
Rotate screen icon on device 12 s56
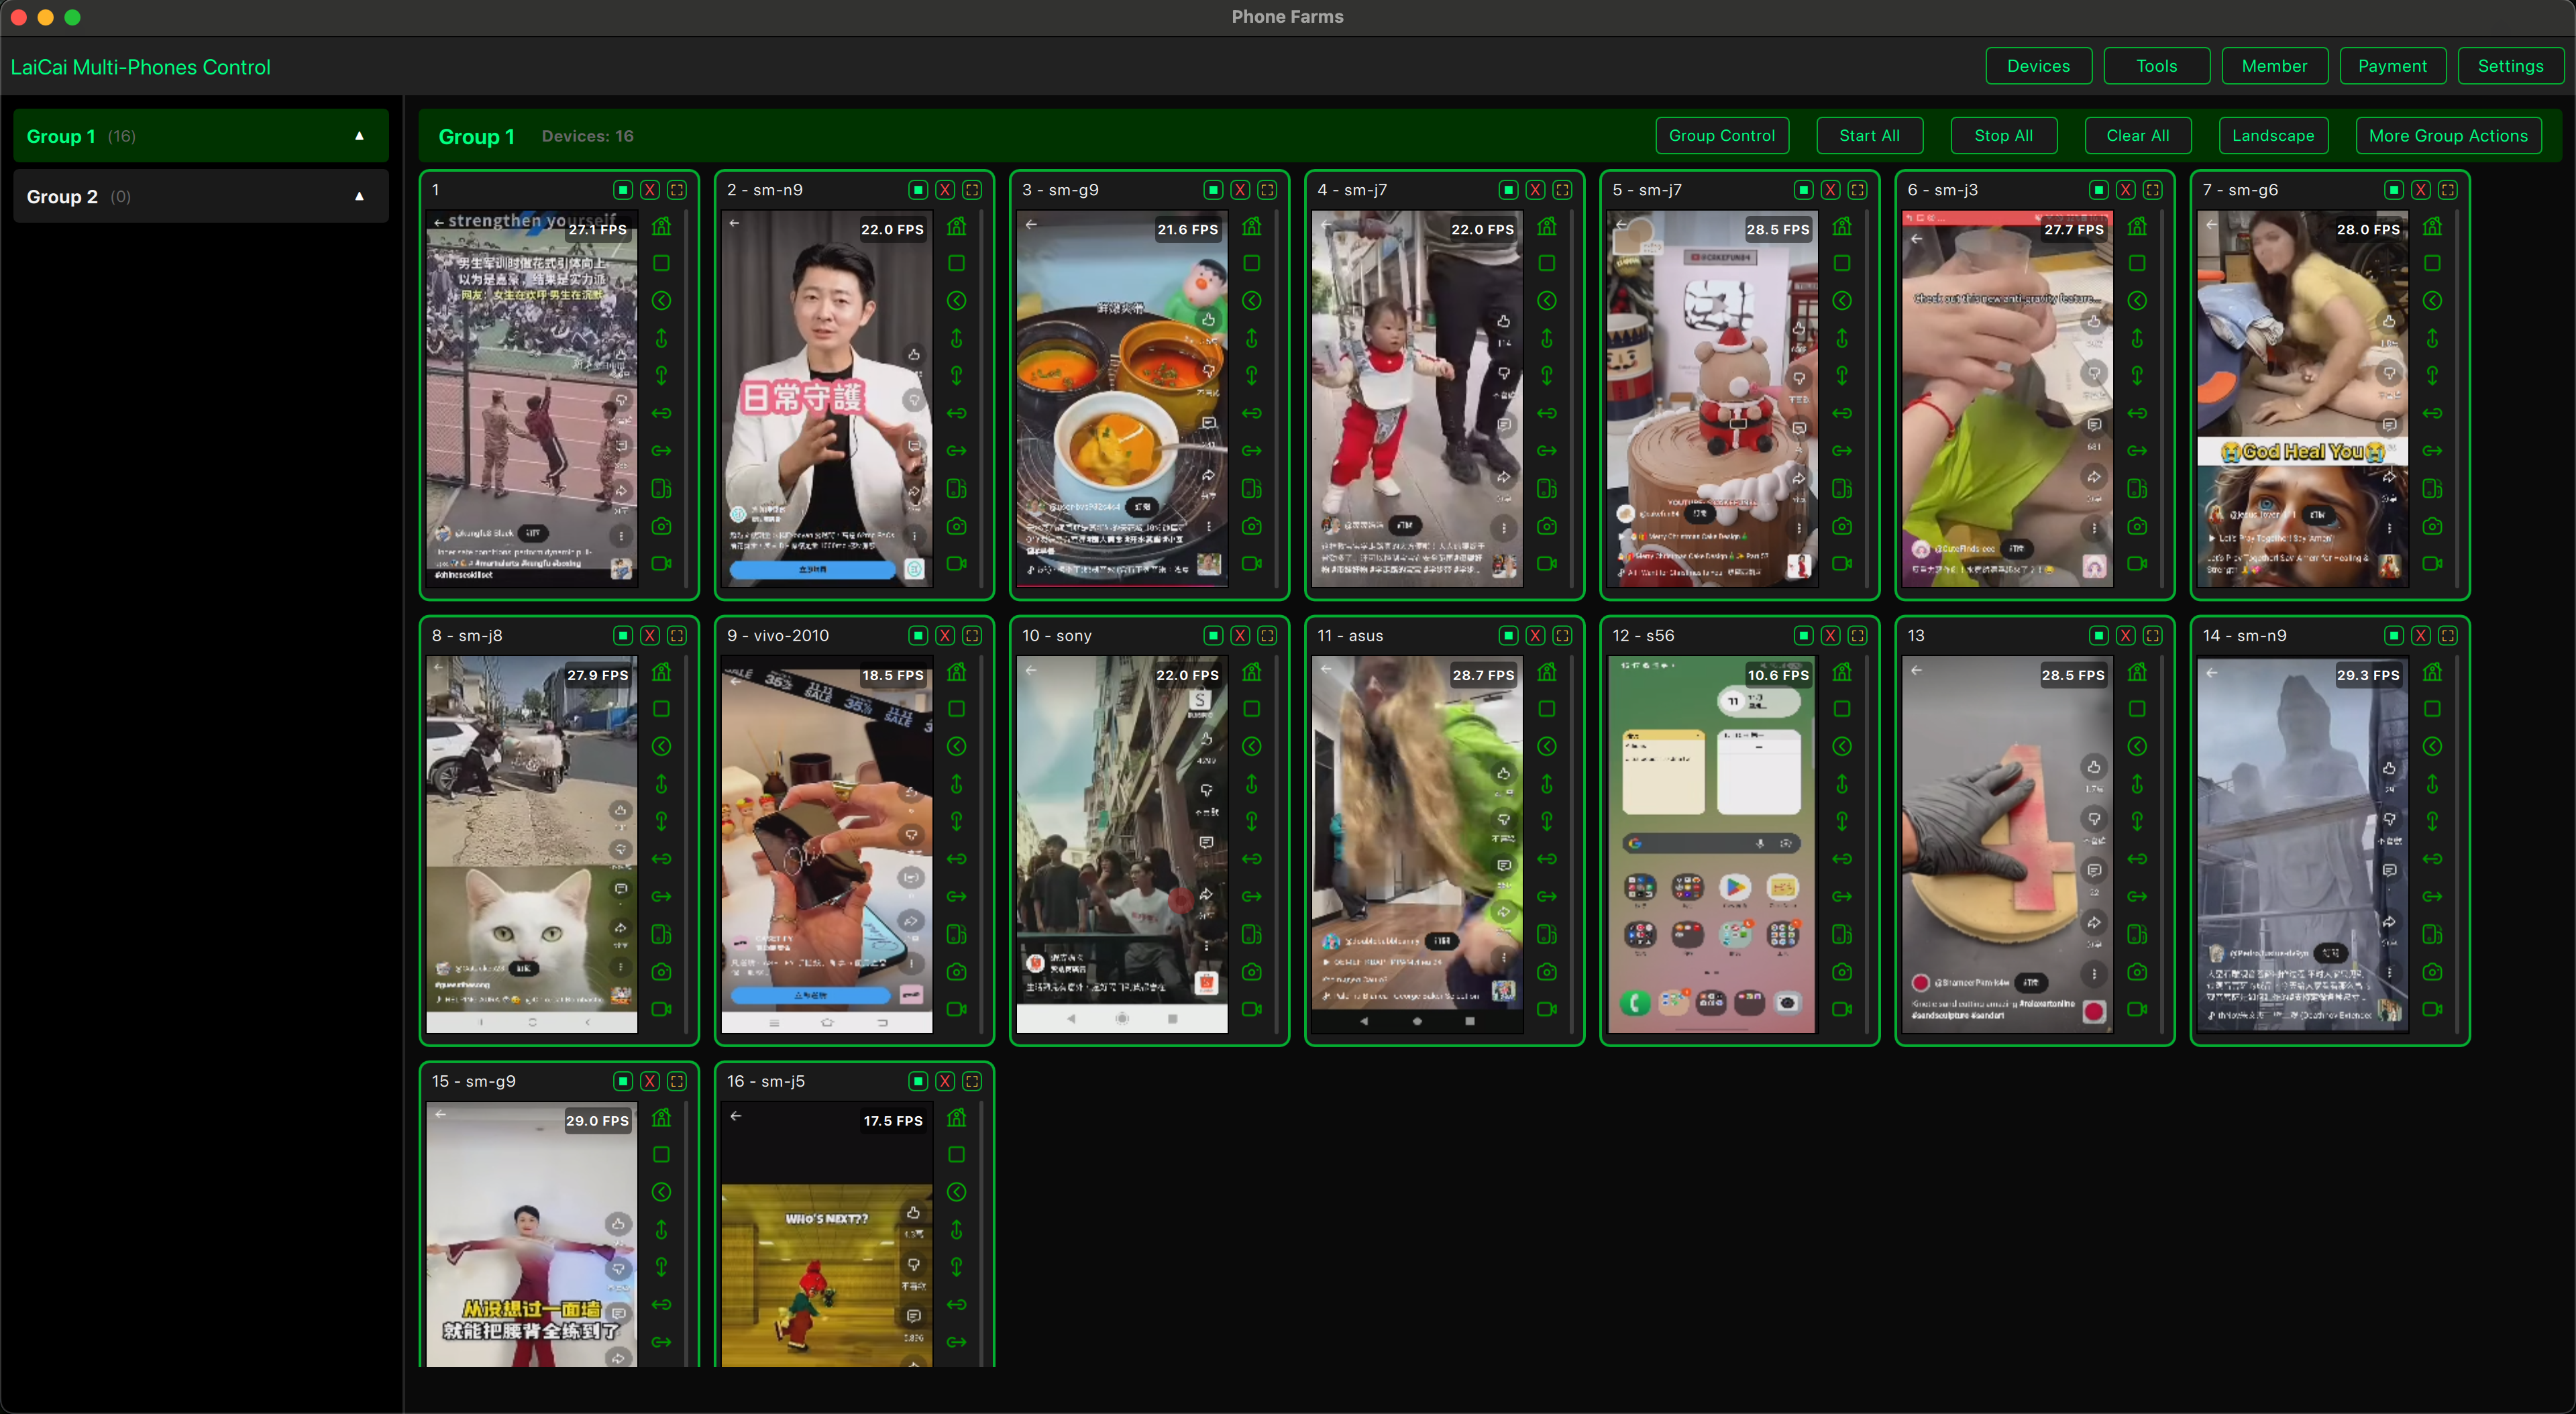tap(1842, 935)
